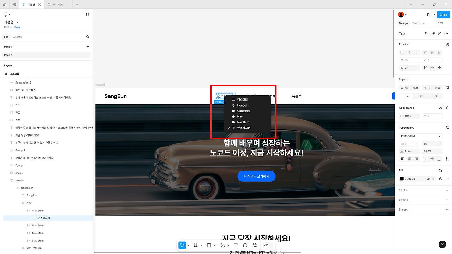Viewport: 452px width, 254px height.
Task: Click the constraints icon in the Position section
Action: click(447, 44)
